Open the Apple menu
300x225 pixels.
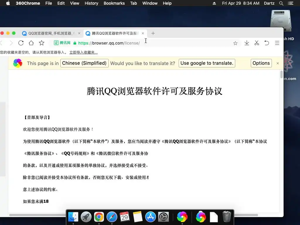[8, 3]
